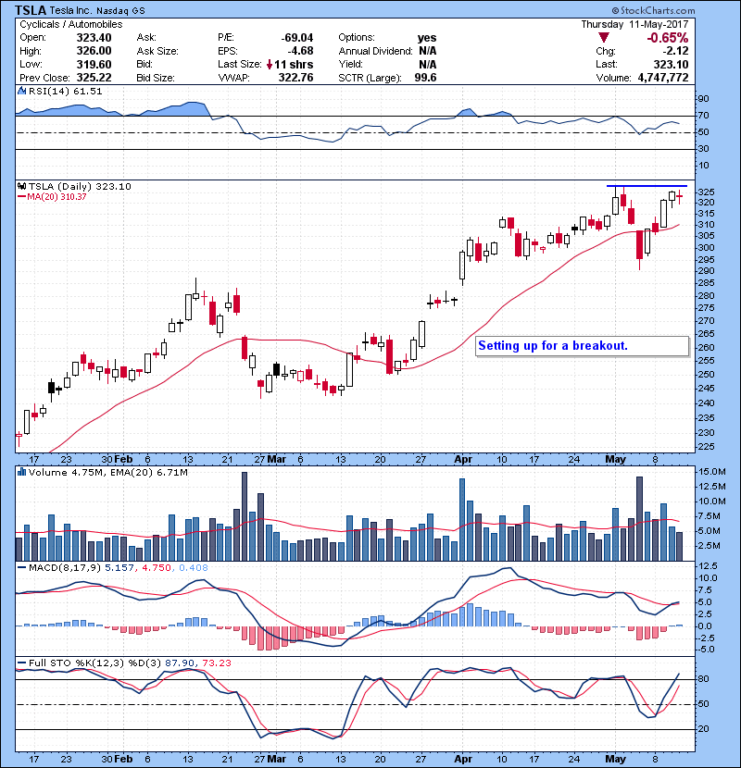Click the percent change -0.65%
Image resolution: width=741 pixels, height=768 pixels.
click(668, 38)
